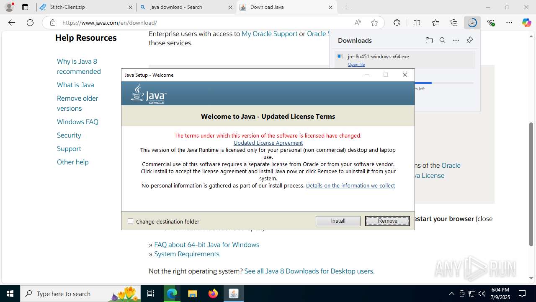536x302 pixels.
Task: Check Change destination folder checkbox
Action: pyautogui.click(x=130, y=221)
